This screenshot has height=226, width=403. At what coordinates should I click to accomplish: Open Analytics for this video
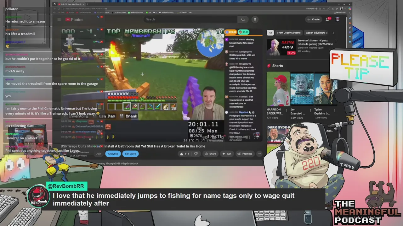click(113, 154)
